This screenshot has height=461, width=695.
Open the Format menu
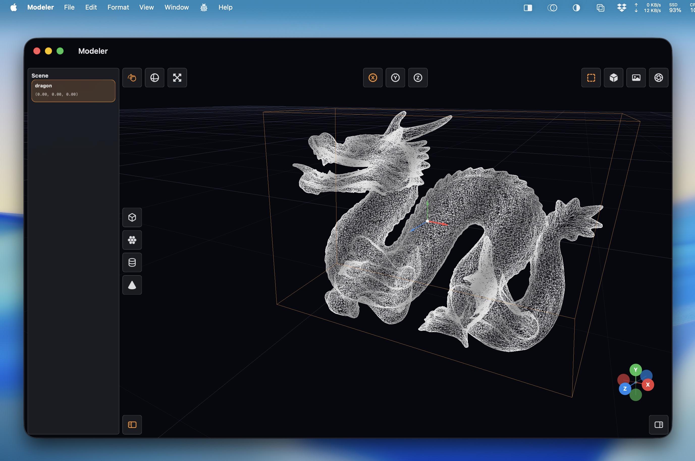118,7
